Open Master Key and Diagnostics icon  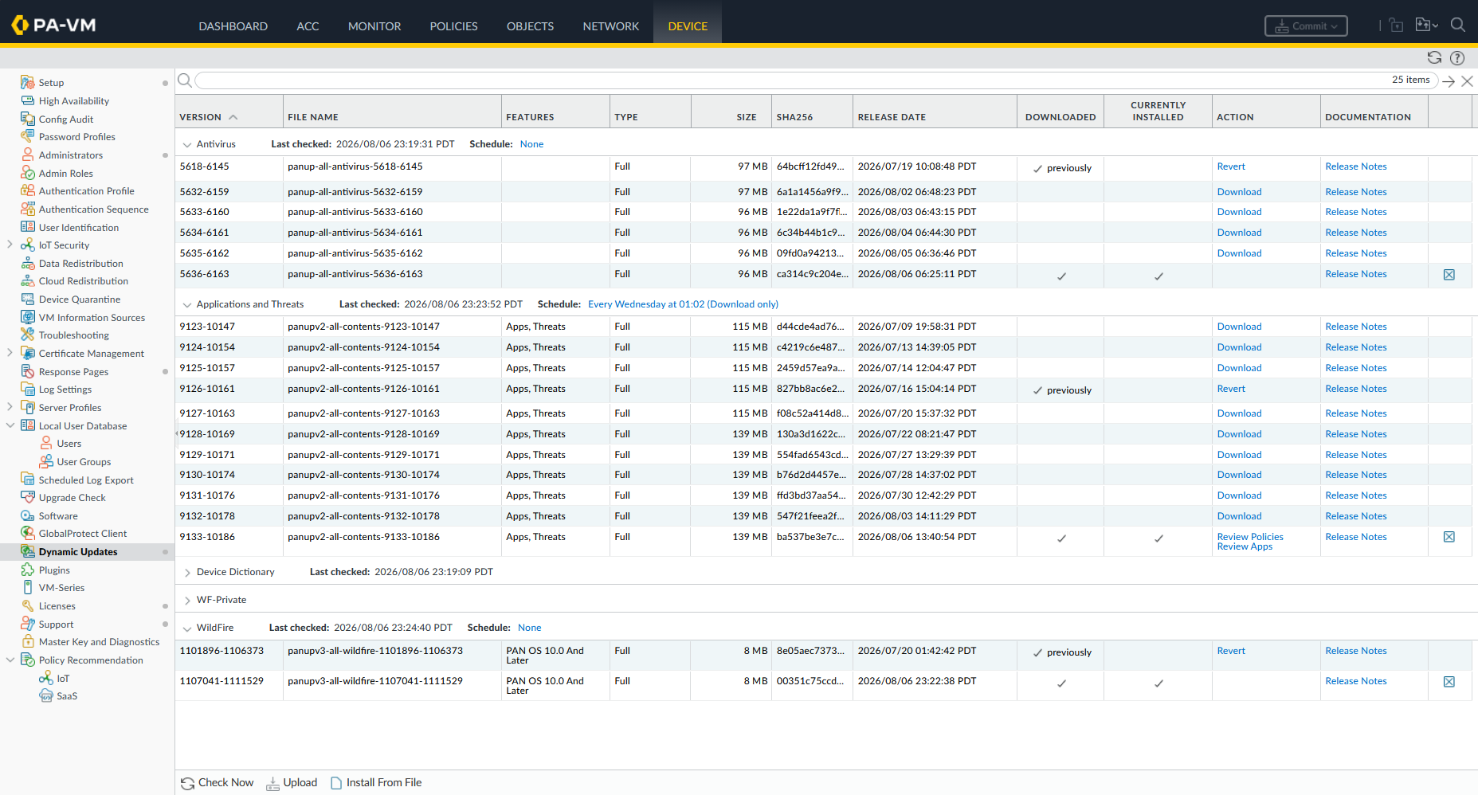[x=28, y=642]
